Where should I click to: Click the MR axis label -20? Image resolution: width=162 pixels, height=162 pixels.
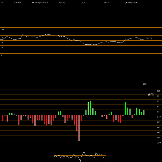point(158,122)
